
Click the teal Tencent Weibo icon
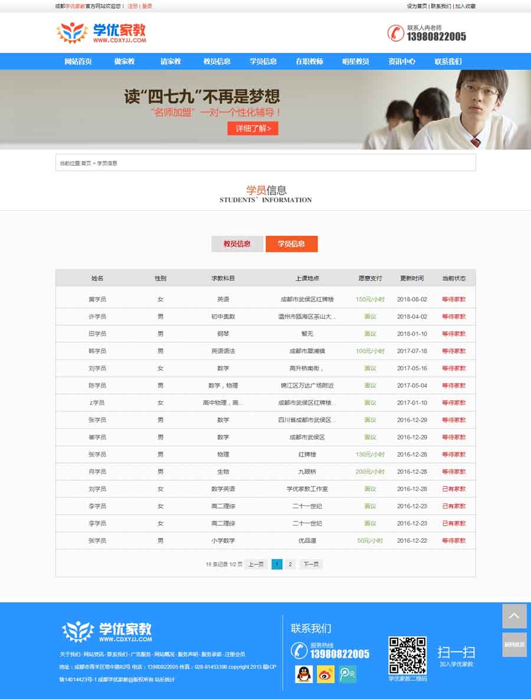click(348, 674)
